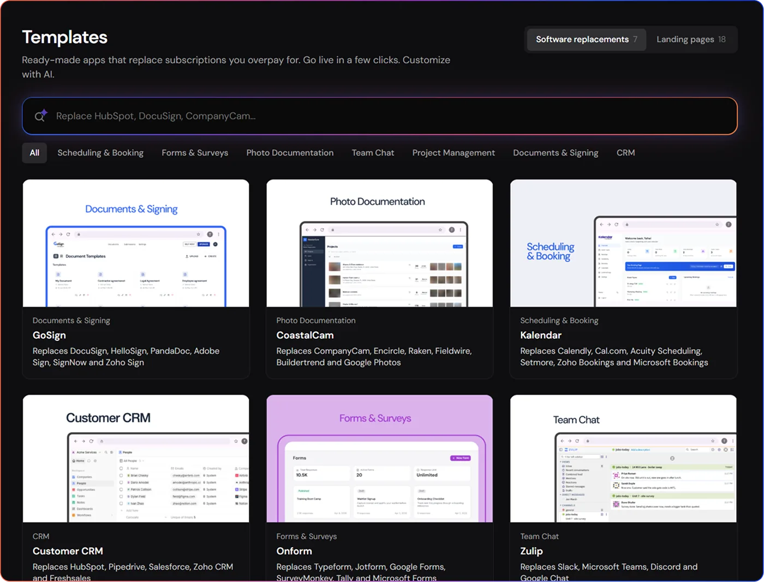Open the Zulip template preview image

pyautogui.click(x=623, y=459)
